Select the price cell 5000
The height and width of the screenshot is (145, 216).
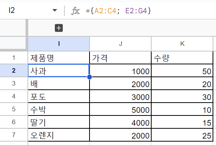[x=120, y=109]
